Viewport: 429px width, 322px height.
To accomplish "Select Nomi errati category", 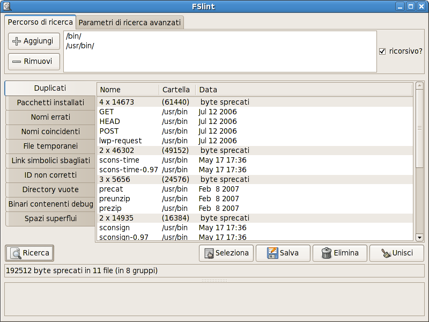I will (50, 117).
